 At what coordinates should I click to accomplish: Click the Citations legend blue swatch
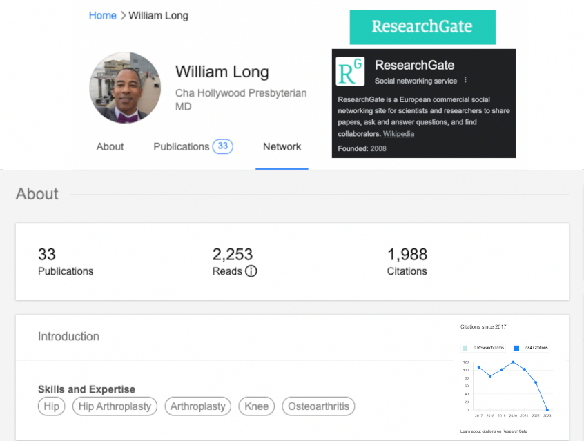(x=516, y=348)
